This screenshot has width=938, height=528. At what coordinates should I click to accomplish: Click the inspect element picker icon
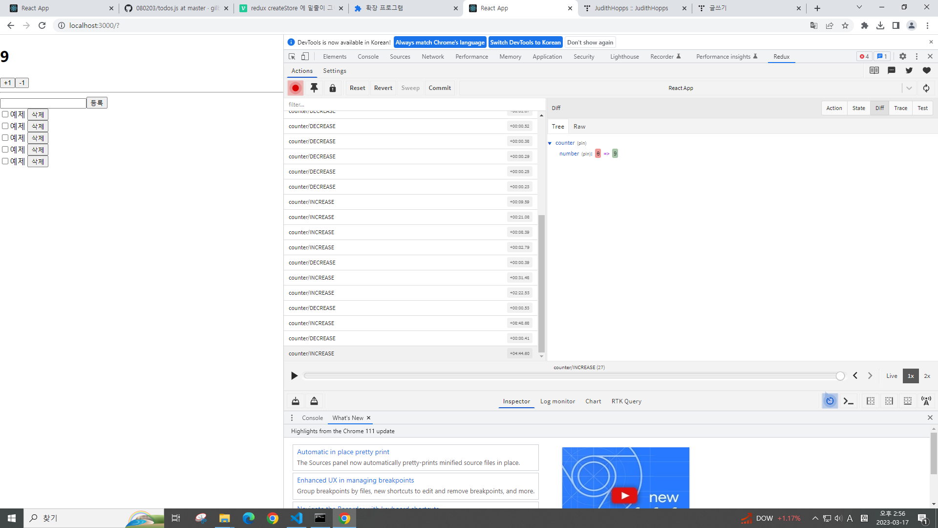[x=292, y=57]
